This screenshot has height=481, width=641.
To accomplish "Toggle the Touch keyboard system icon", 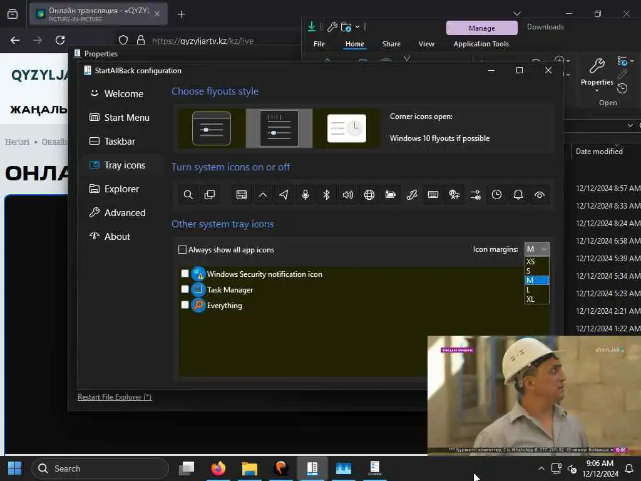I will [433, 195].
